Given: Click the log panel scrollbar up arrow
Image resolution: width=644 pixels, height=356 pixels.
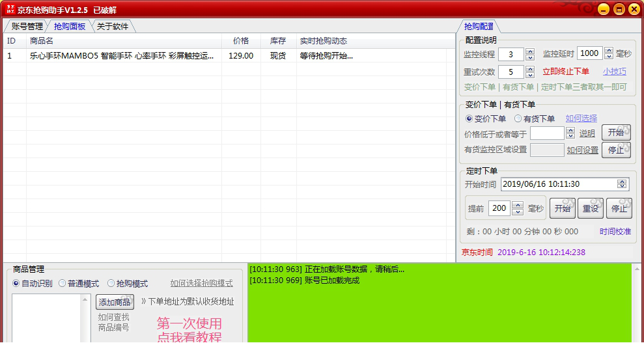Looking at the screenshot, I should 637,269.
